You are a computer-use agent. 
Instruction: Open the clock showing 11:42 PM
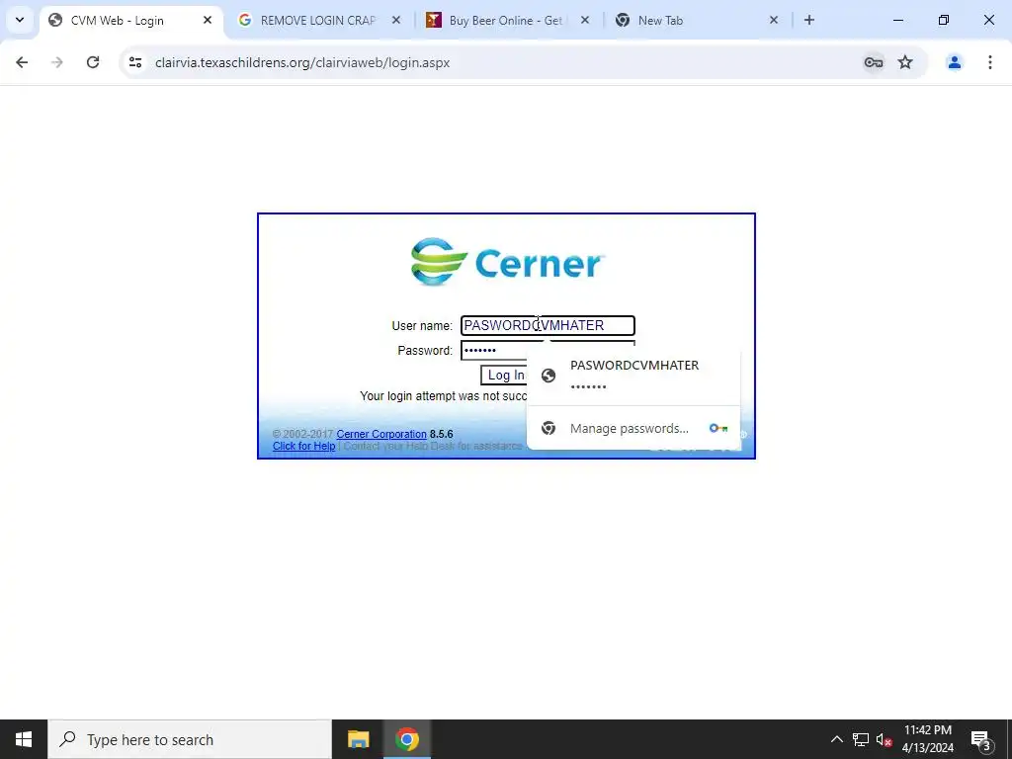pos(927,739)
